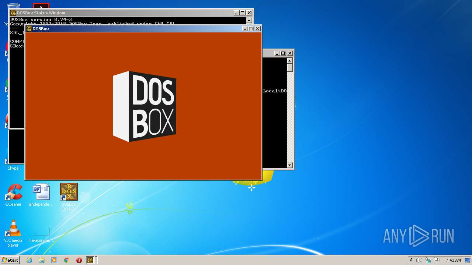Screen dimensions: 472x265
Task: Click the Status Window scrollbar up arrow
Action: (x=249, y=20)
